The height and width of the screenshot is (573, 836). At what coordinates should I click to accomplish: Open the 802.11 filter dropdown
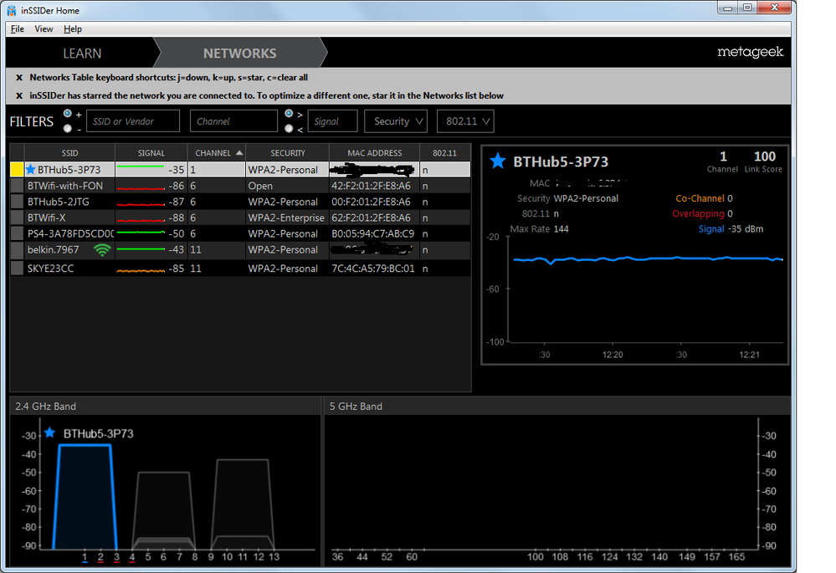pos(465,121)
